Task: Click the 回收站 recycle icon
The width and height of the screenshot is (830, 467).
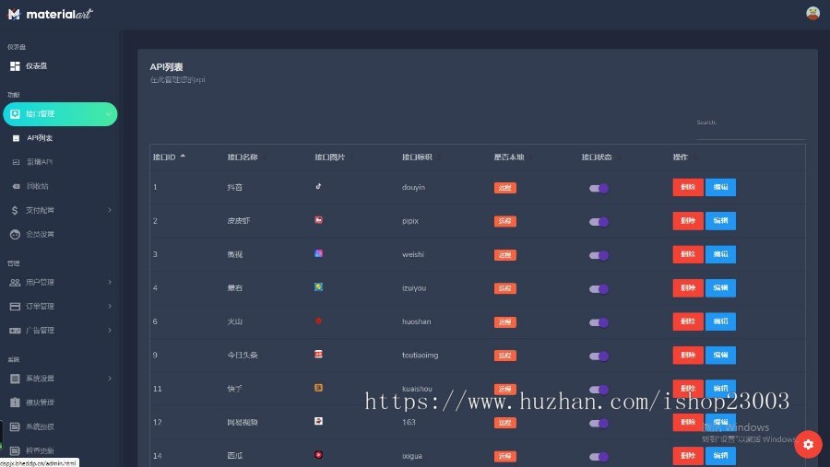Action: pyautogui.click(x=16, y=186)
